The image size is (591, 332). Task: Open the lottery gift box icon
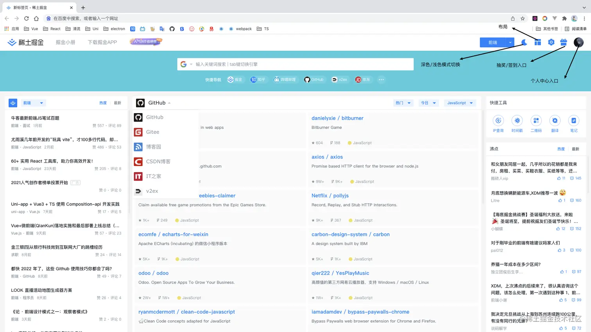click(564, 42)
